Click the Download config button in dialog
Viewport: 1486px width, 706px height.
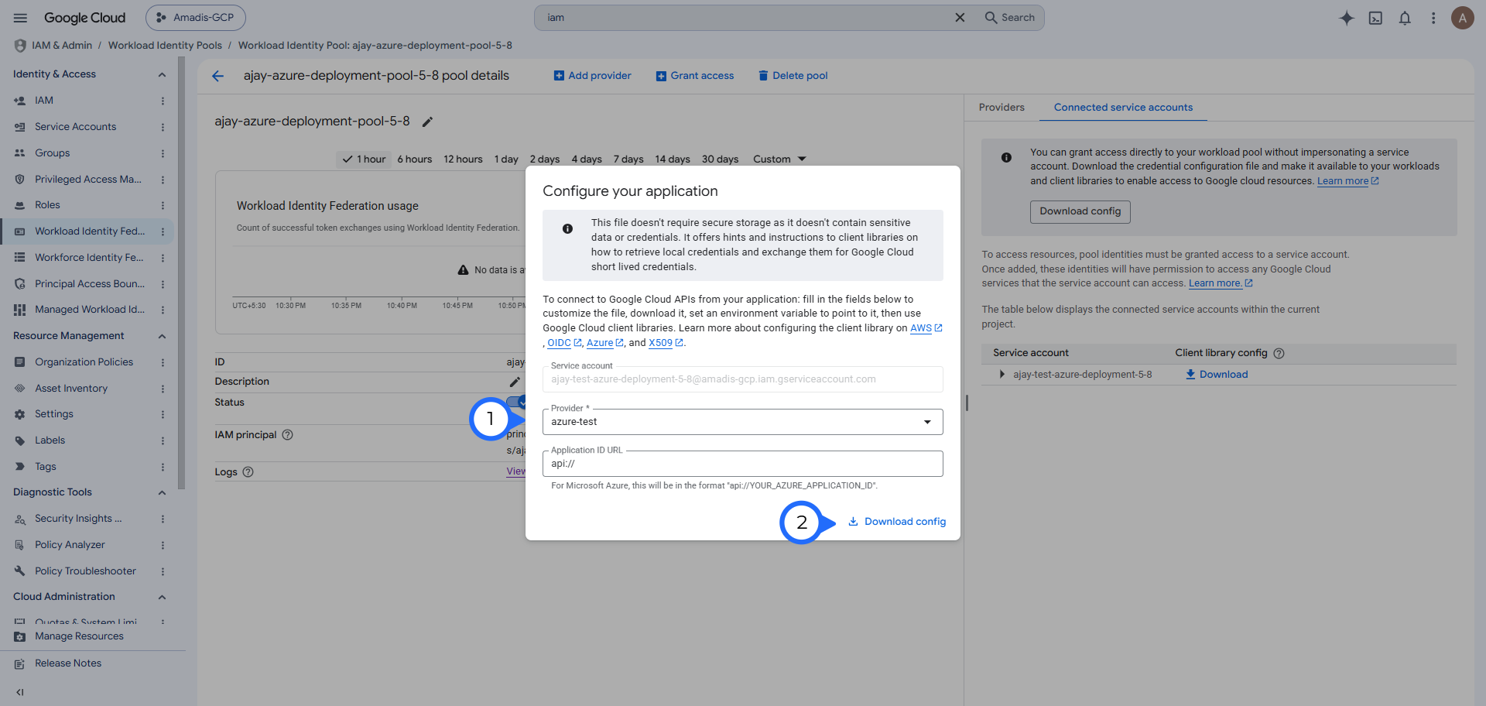click(x=897, y=522)
